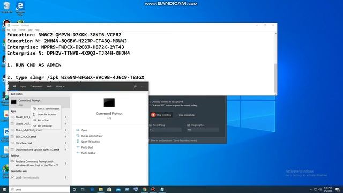Screen dimensions: 343x193
Task: Search the web for cmd
Action: (36, 177)
